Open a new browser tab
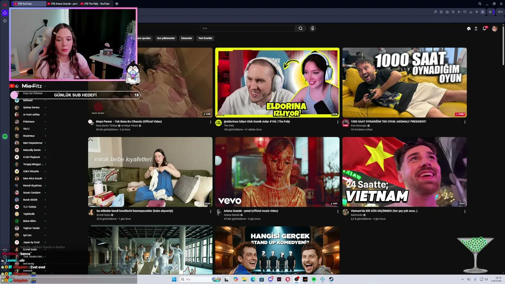The height and width of the screenshot is (284, 505). click(117, 4)
